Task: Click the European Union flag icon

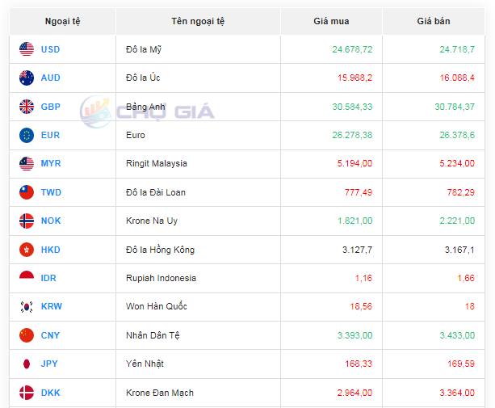Action: [27, 135]
